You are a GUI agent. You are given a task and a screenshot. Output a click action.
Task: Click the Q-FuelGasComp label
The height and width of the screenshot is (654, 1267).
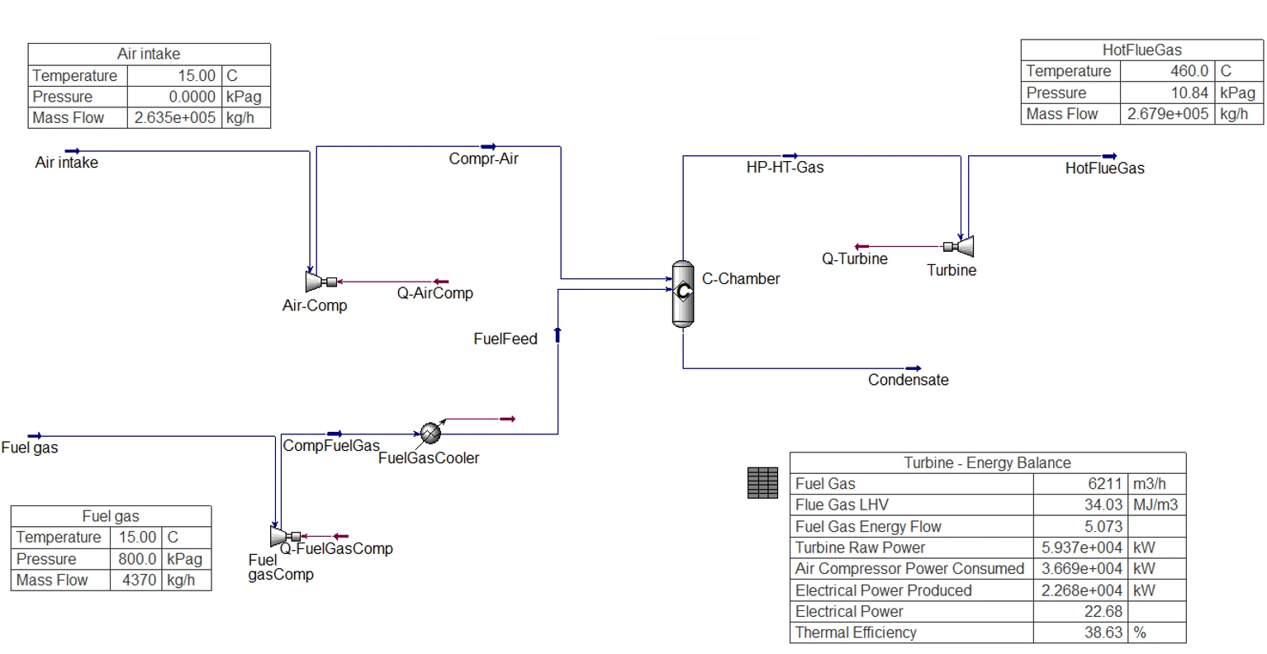336,548
